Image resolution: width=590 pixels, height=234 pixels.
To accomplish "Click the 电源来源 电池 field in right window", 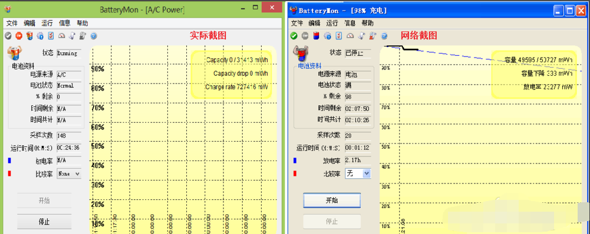I will click(x=358, y=74).
